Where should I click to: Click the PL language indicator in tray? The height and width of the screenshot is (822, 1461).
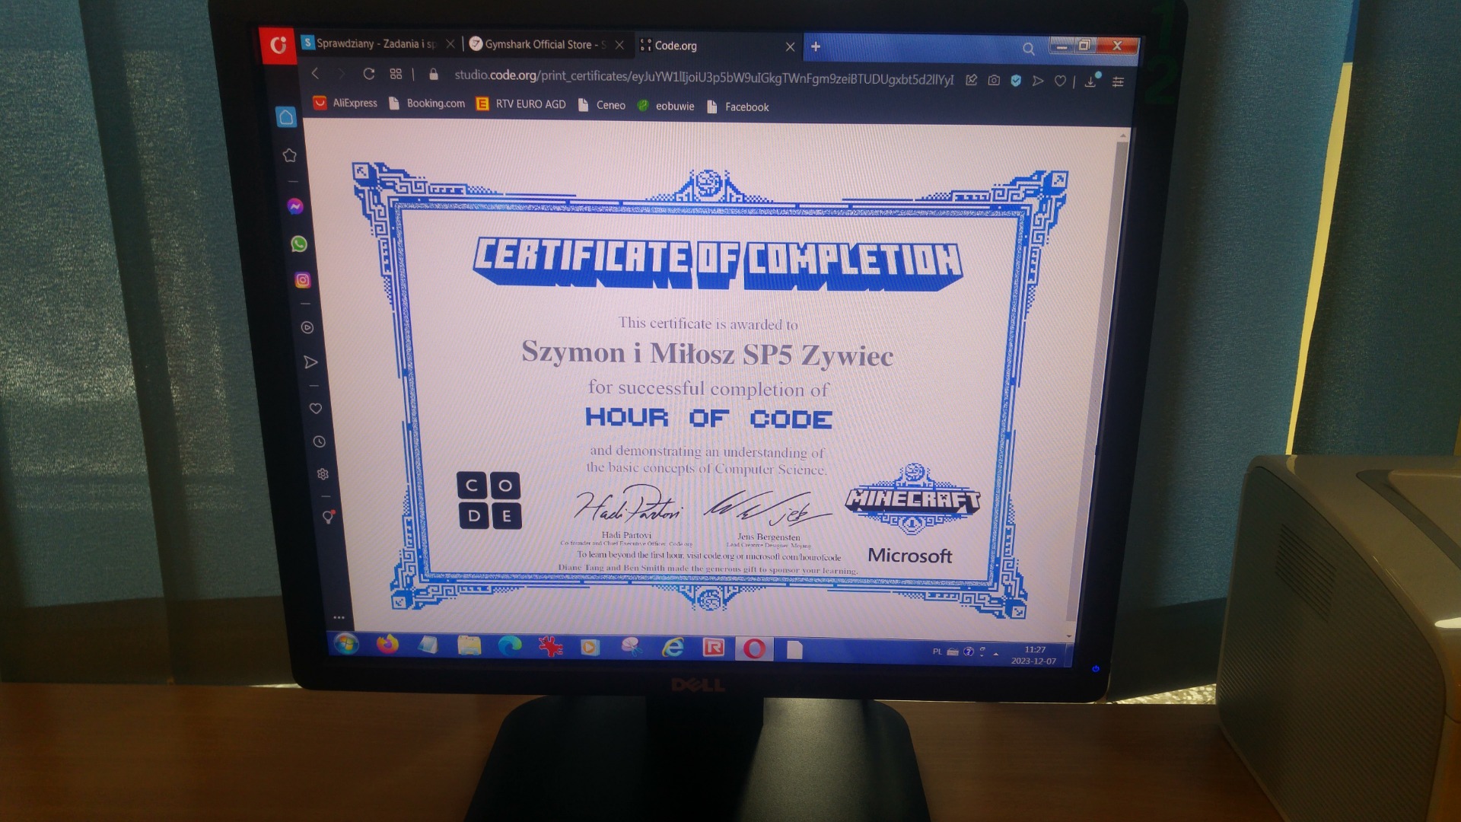(937, 652)
